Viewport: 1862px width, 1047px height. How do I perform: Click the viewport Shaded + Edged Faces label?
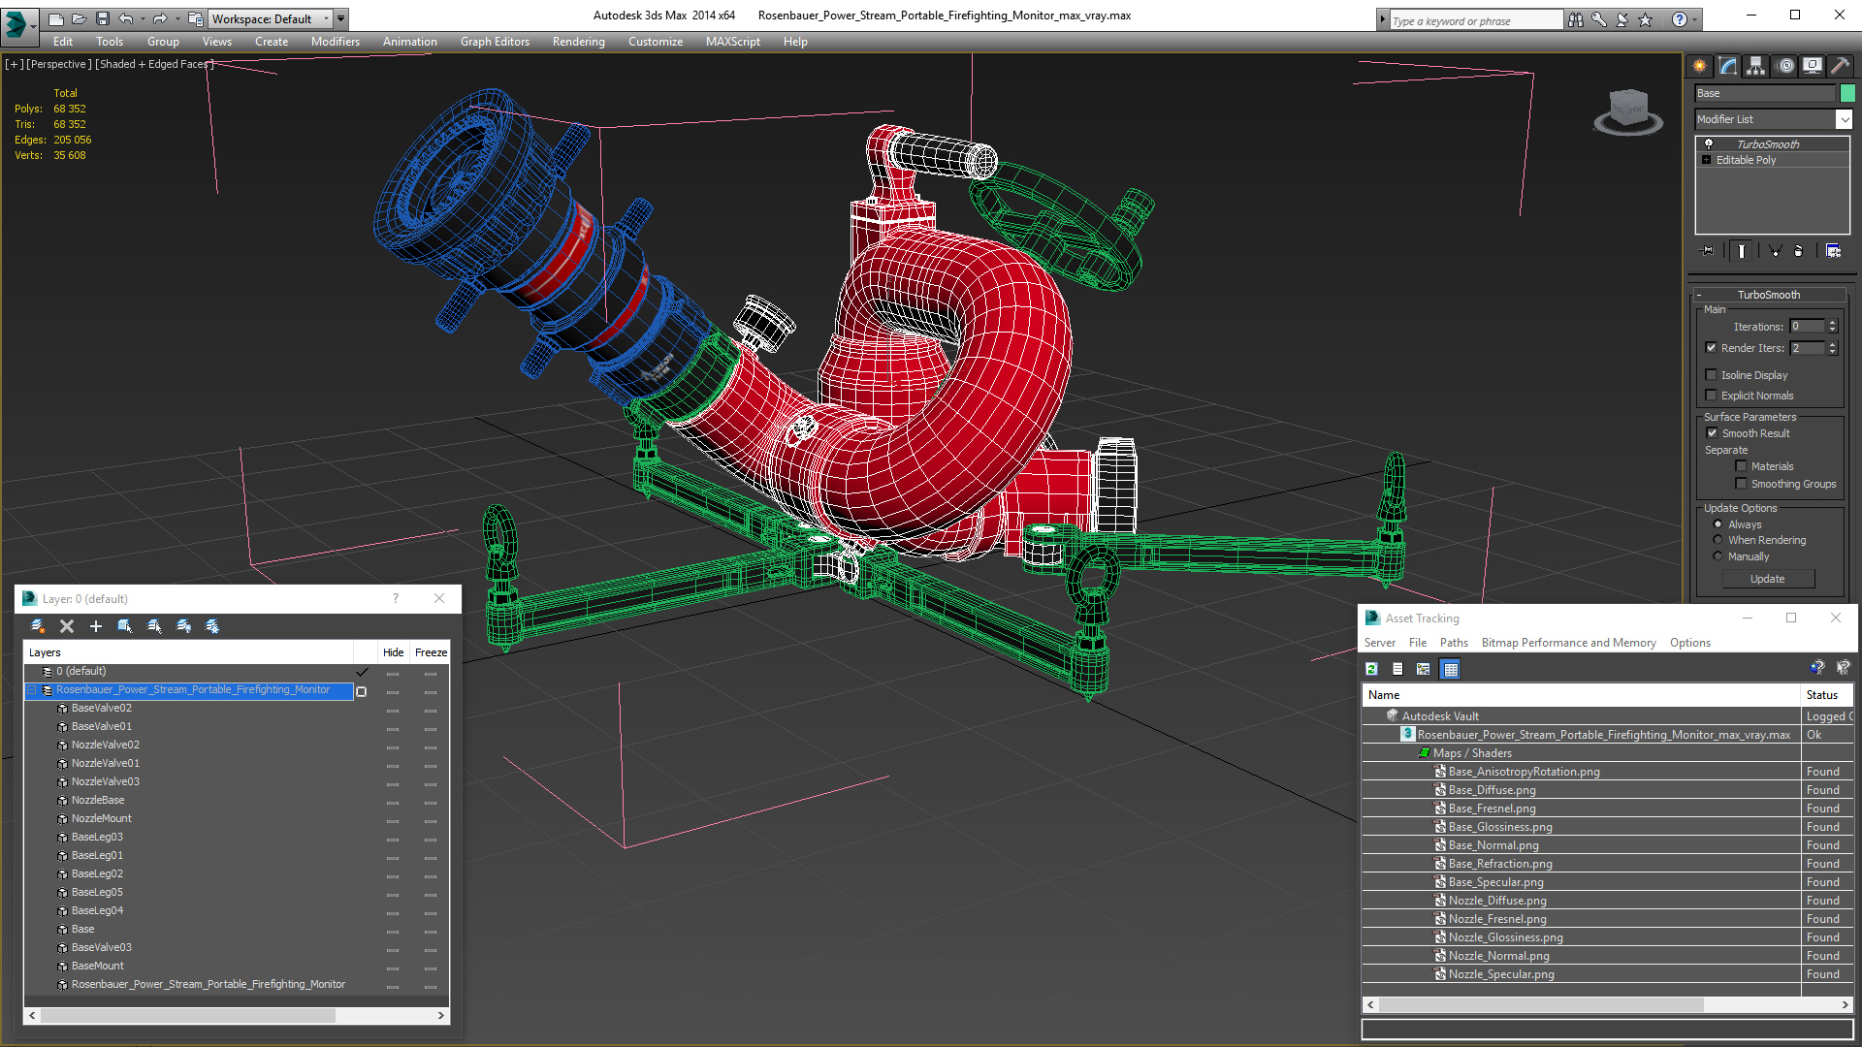[154, 64]
